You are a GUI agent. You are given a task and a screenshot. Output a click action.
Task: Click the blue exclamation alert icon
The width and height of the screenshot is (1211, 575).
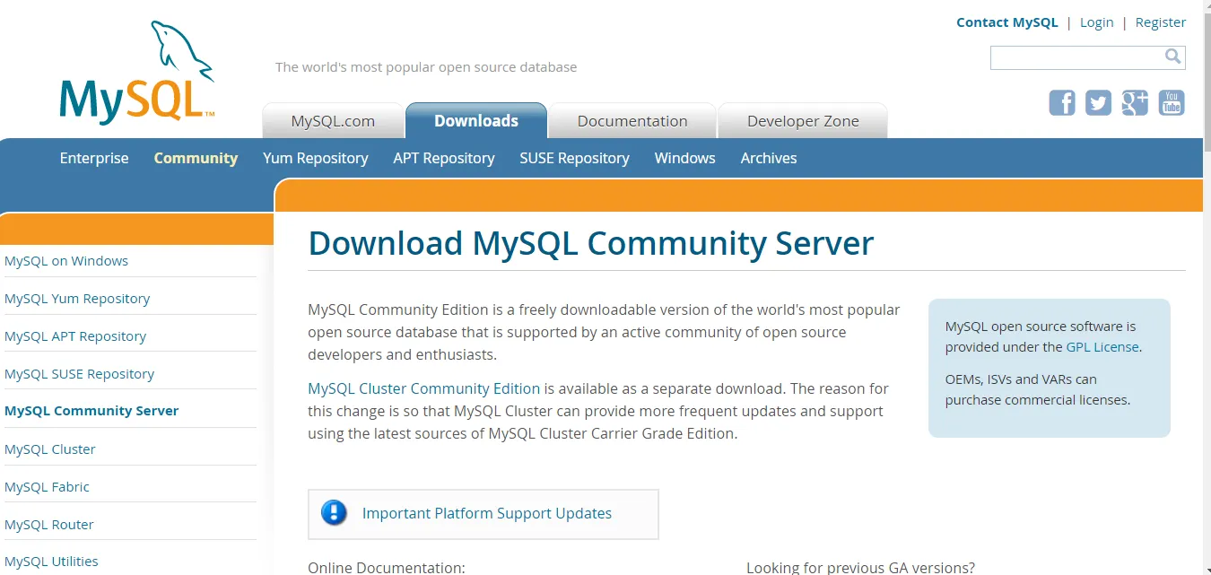[335, 513]
